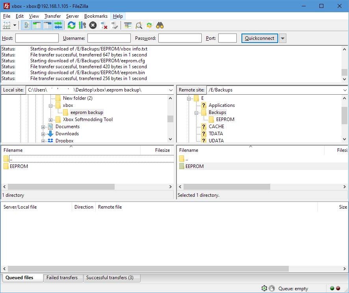Search remote files with binoculars icon
The height and width of the screenshot is (293, 349).
click(x=160, y=25)
